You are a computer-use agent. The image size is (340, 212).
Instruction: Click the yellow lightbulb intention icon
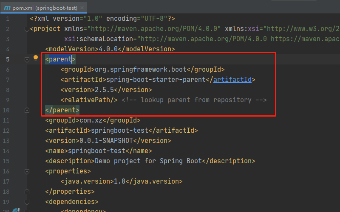(x=36, y=58)
